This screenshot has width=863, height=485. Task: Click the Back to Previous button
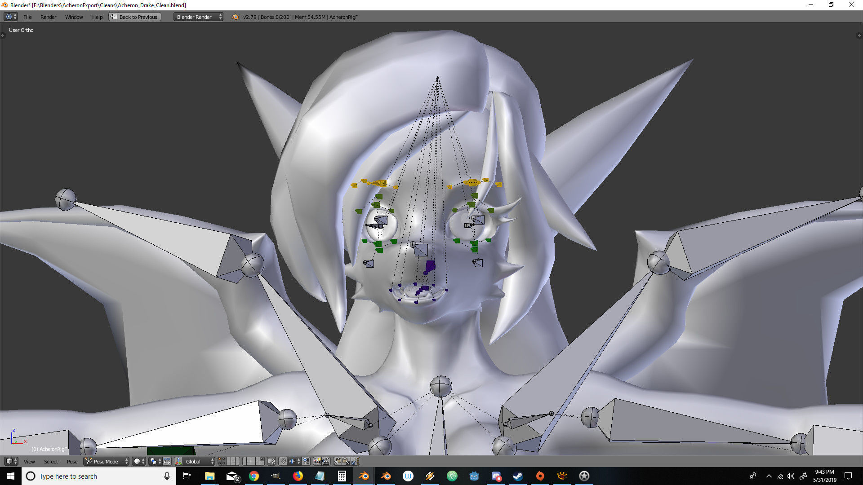tap(135, 17)
